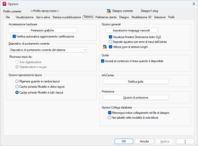Go to the Profili tab
Viewport: 198px width, 146px height.
(x=171, y=17)
